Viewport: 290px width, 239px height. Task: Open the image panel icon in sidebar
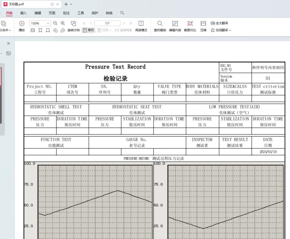(x=8, y=54)
